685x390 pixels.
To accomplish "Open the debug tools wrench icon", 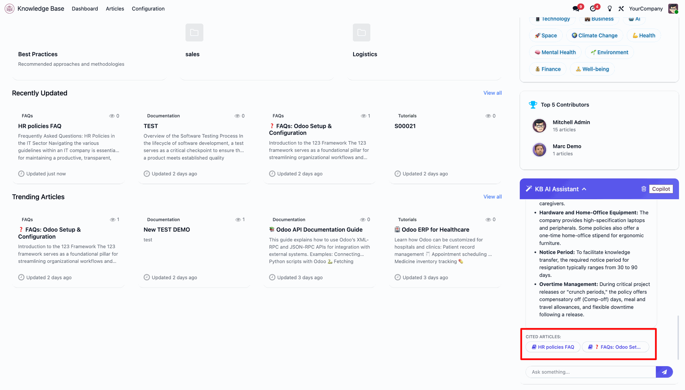I will tap(621, 9).
